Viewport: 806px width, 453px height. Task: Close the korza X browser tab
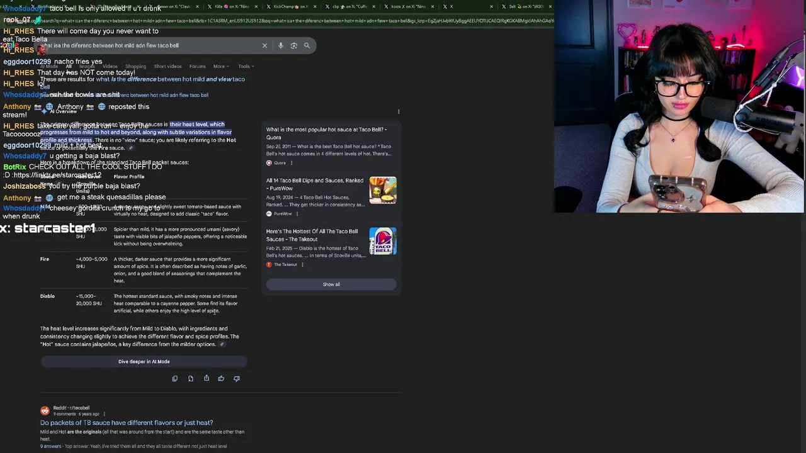click(x=432, y=6)
